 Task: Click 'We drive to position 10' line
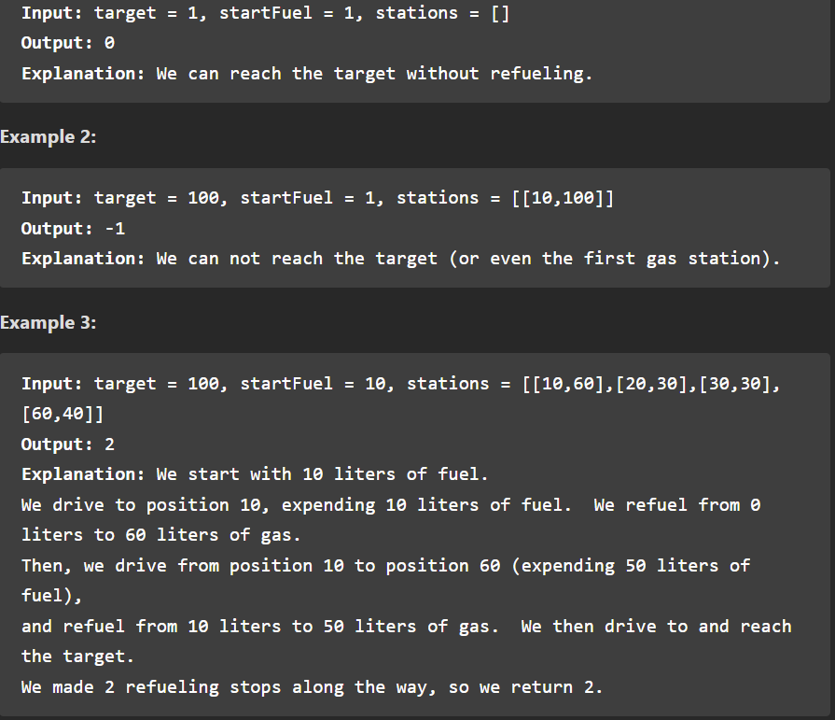click(x=391, y=504)
